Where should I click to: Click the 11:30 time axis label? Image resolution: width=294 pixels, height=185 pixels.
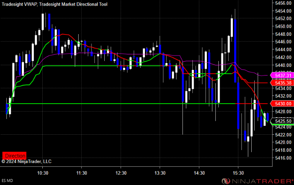pos(82,173)
